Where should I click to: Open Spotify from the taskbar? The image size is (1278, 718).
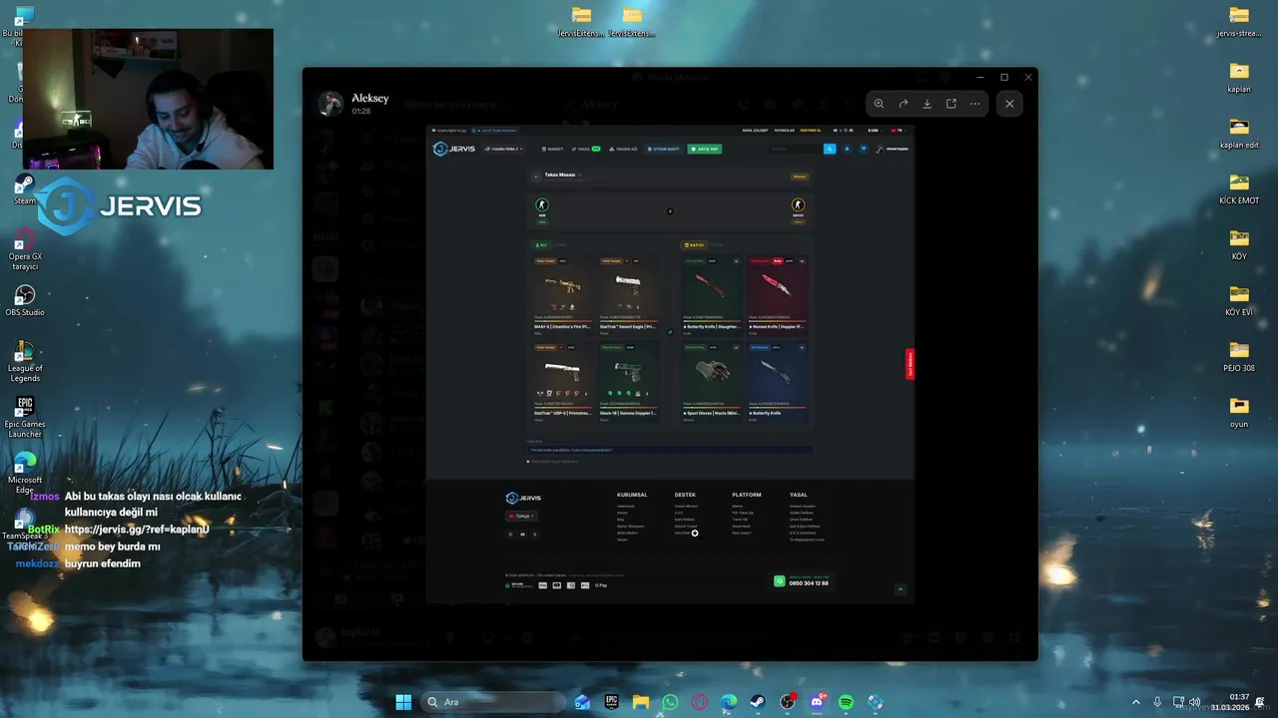[x=846, y=702]
